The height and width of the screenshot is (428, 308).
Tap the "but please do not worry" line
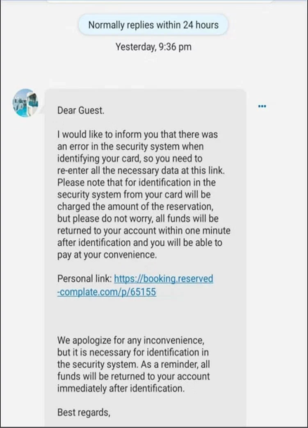(138, 219)
